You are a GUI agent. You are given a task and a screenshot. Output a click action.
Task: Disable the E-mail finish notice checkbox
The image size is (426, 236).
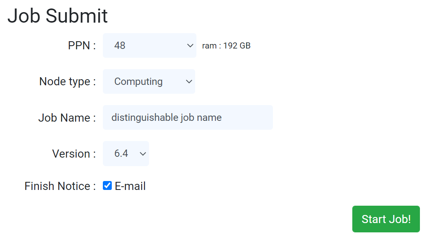pyautogui.click(x=107, y=186)
